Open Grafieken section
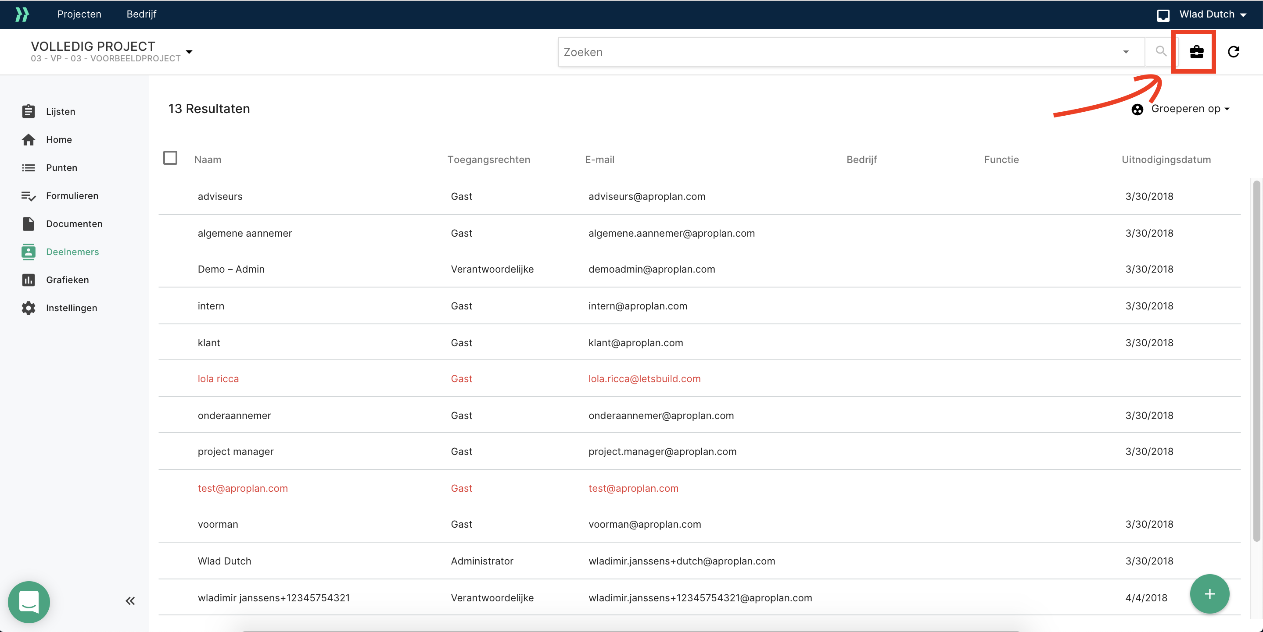1263x632 pixels. 68,280
